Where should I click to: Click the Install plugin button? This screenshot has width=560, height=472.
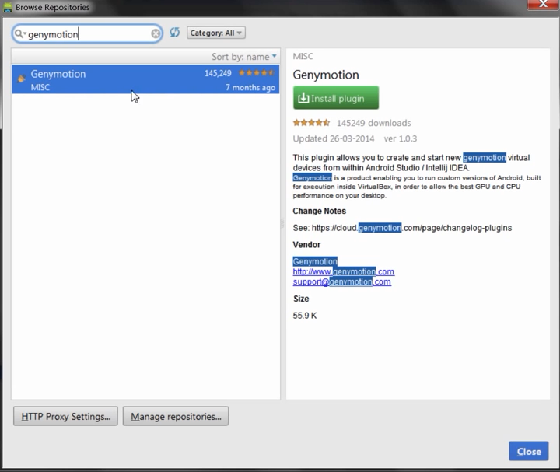tap(336, 98)
